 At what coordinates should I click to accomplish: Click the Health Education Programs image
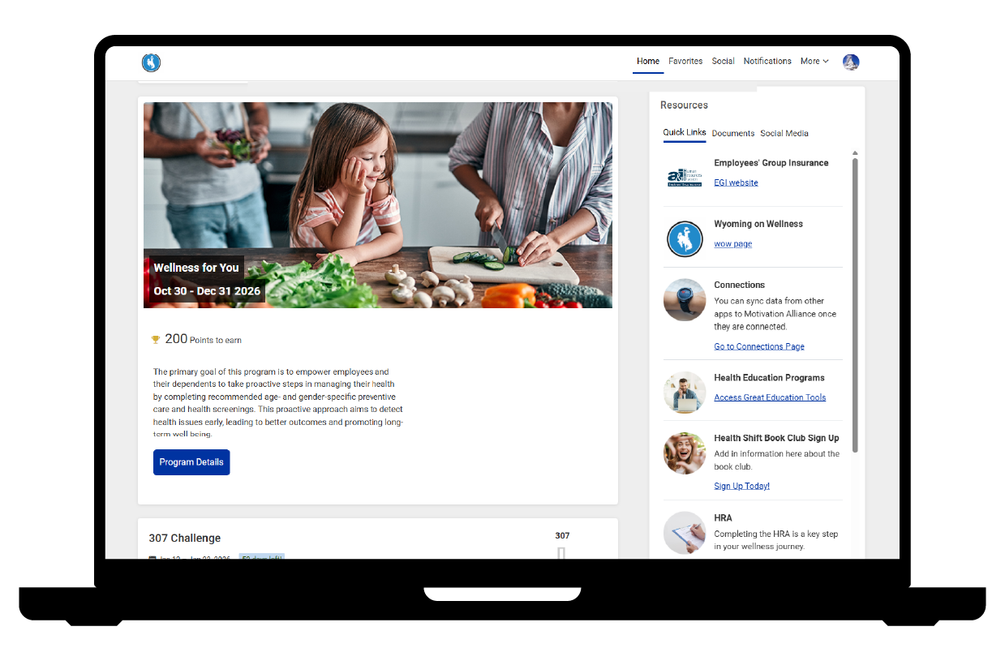684,393
